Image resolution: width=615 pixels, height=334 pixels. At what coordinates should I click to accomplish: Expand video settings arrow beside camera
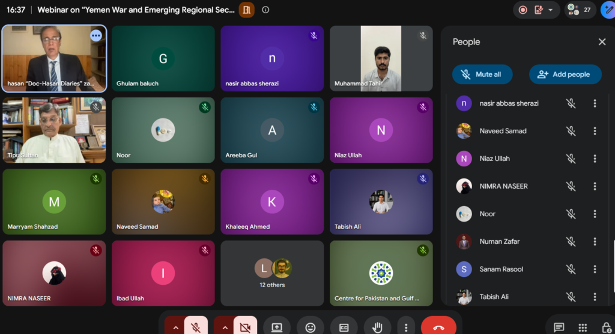point(225,327)
